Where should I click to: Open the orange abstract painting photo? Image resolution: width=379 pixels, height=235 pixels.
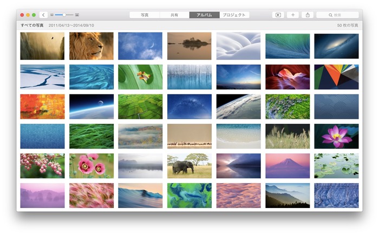42,106
